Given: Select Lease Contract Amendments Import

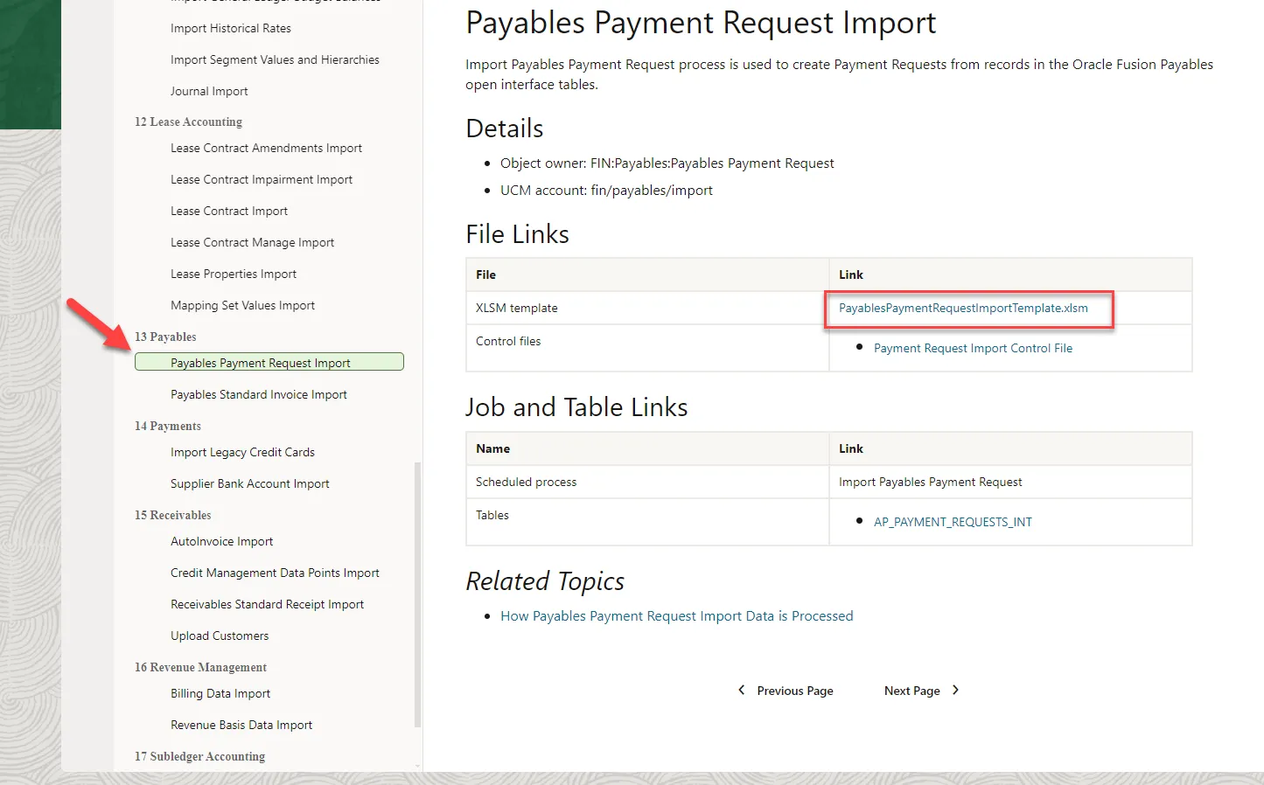Looking at the screenshot, I should click(266, 149).
